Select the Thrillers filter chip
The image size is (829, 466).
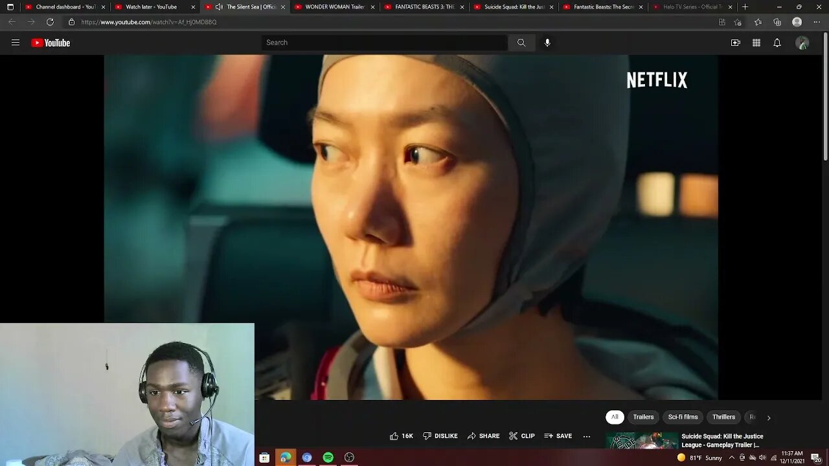tap(723, 417)
